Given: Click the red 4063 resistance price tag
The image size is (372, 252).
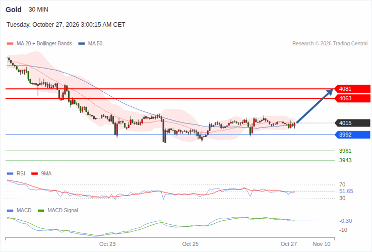Looking at the screenshot, I should tap(352, 98).
